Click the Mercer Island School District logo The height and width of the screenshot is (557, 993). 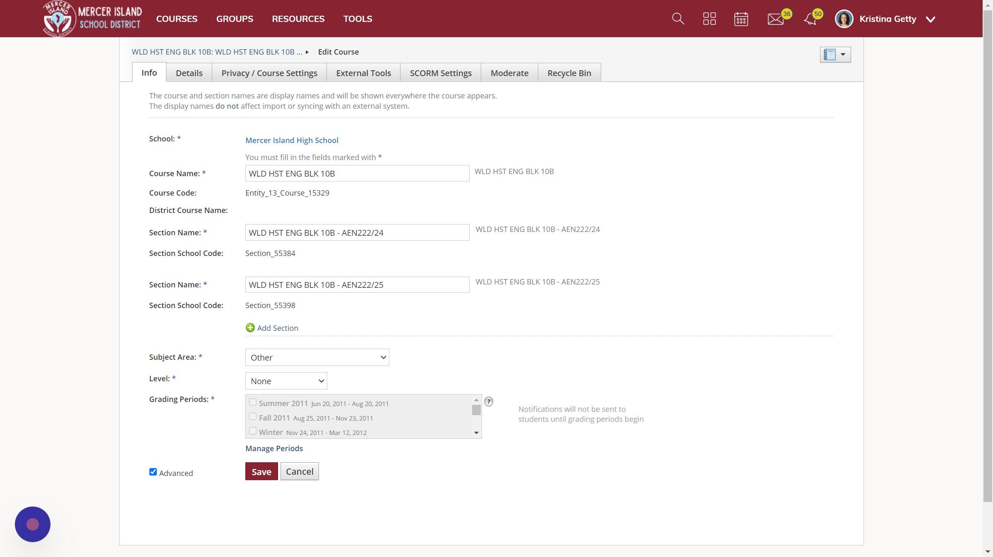[x=92, y=19]
